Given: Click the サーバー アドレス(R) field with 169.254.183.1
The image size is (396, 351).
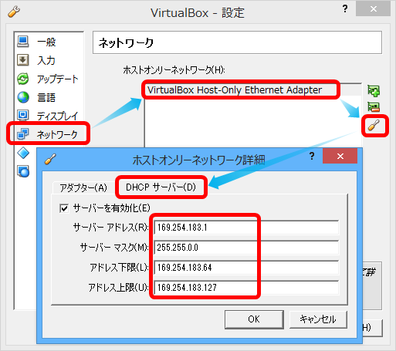Looking at the screenshot, I should coord(246,228).
